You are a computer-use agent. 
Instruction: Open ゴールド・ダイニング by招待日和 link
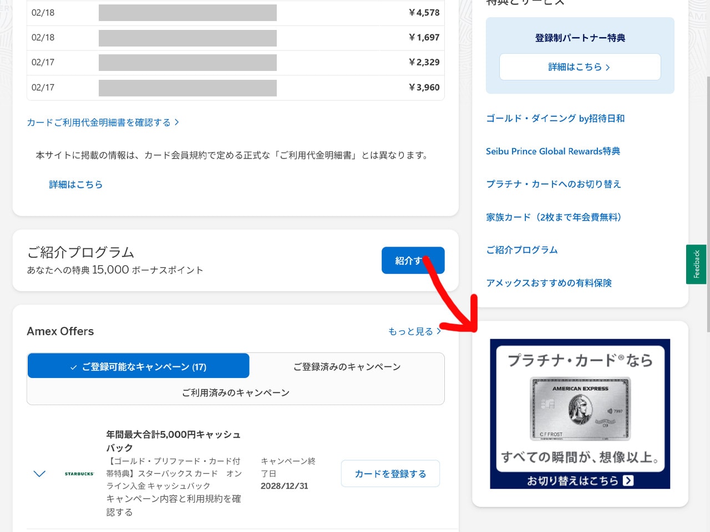555,119
